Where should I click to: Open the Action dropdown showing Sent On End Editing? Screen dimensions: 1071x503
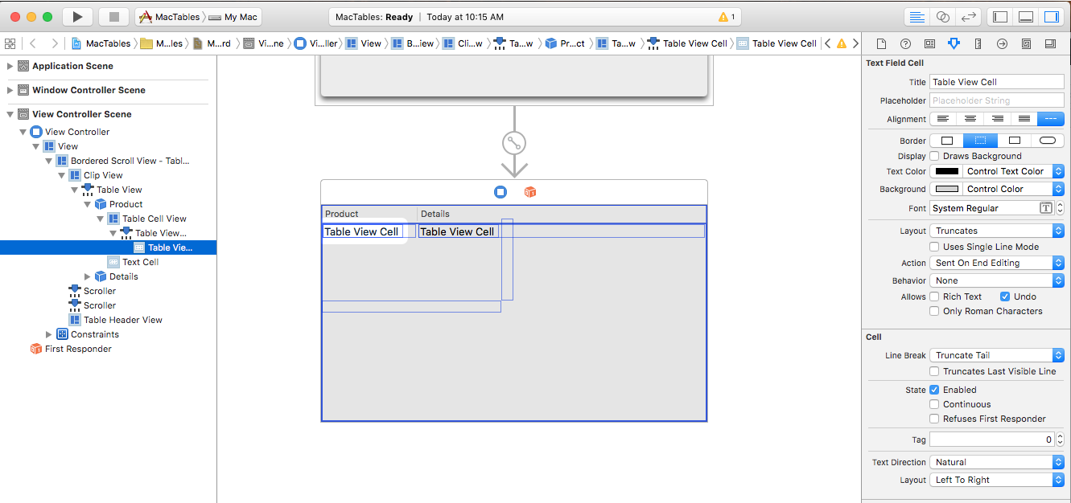[x=996, y=262]
